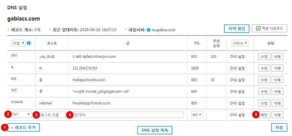The image size is (292, 136).
Task: Click the info icon beside 타입 dropdown
Action: 29,43
